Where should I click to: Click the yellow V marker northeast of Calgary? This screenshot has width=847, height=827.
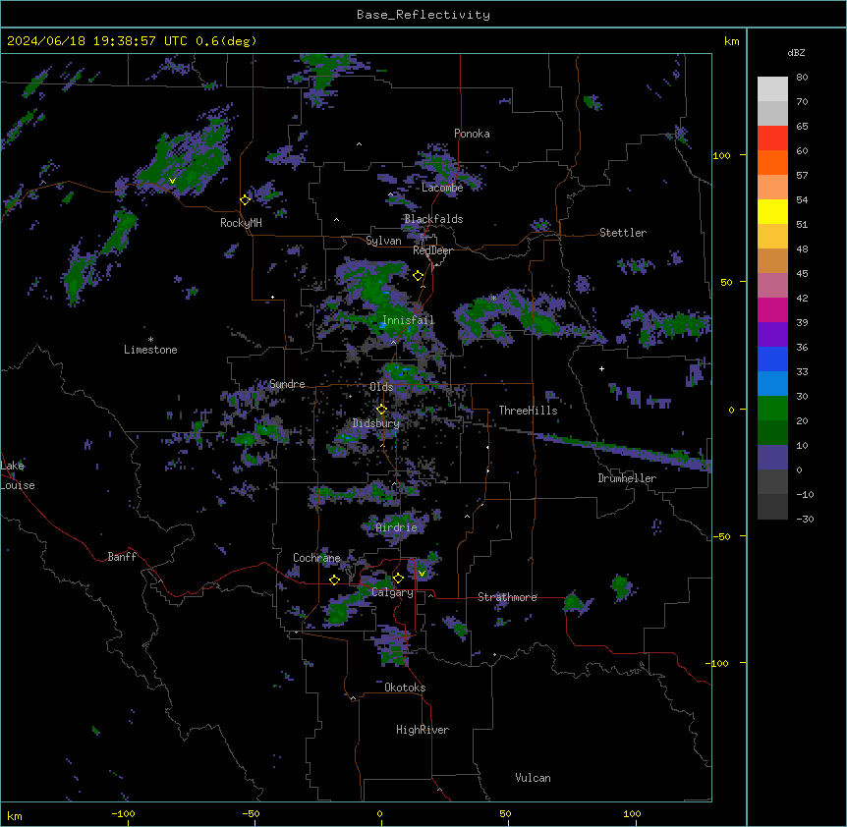[422, 574]
